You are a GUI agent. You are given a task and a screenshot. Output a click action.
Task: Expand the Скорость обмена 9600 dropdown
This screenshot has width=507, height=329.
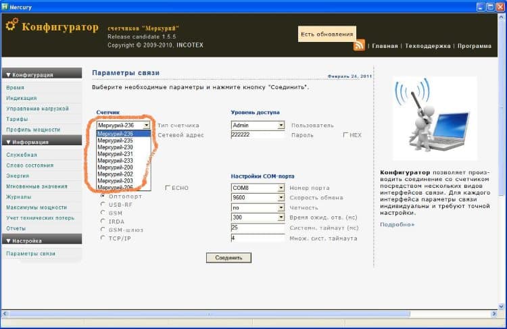click(281, 198)
